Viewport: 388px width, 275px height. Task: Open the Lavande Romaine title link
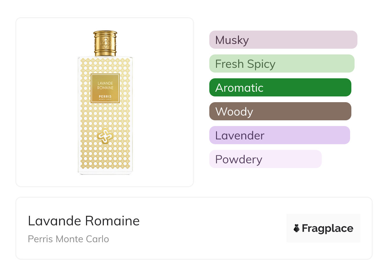click(x=84, y=221)
